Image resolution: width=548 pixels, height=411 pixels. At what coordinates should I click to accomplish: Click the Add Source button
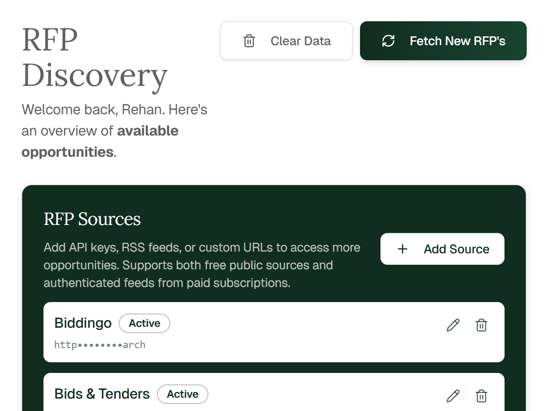[x=442, y=249]
